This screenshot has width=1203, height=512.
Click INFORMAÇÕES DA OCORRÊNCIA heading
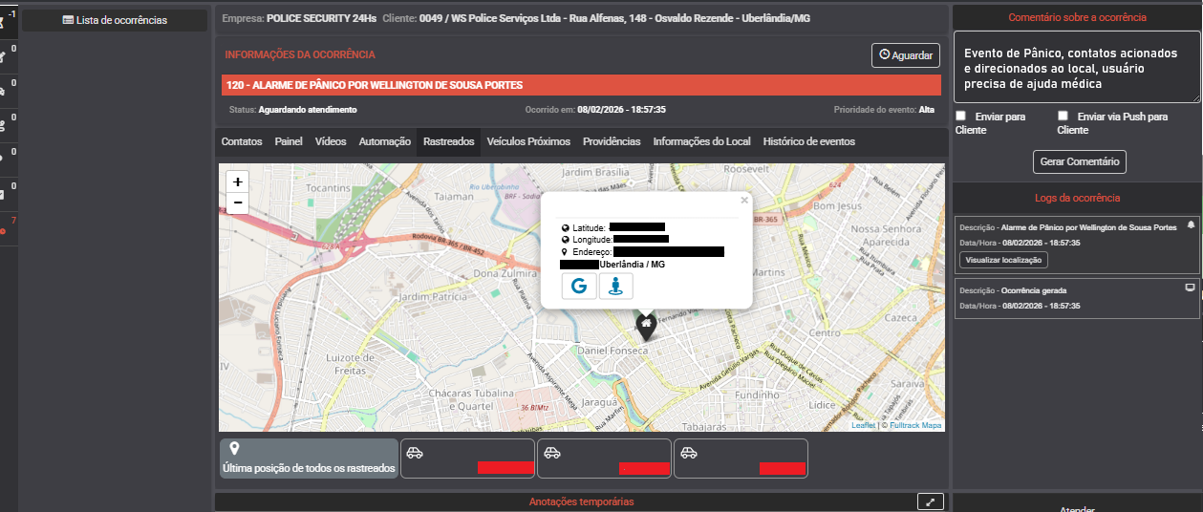pos(300,55)
